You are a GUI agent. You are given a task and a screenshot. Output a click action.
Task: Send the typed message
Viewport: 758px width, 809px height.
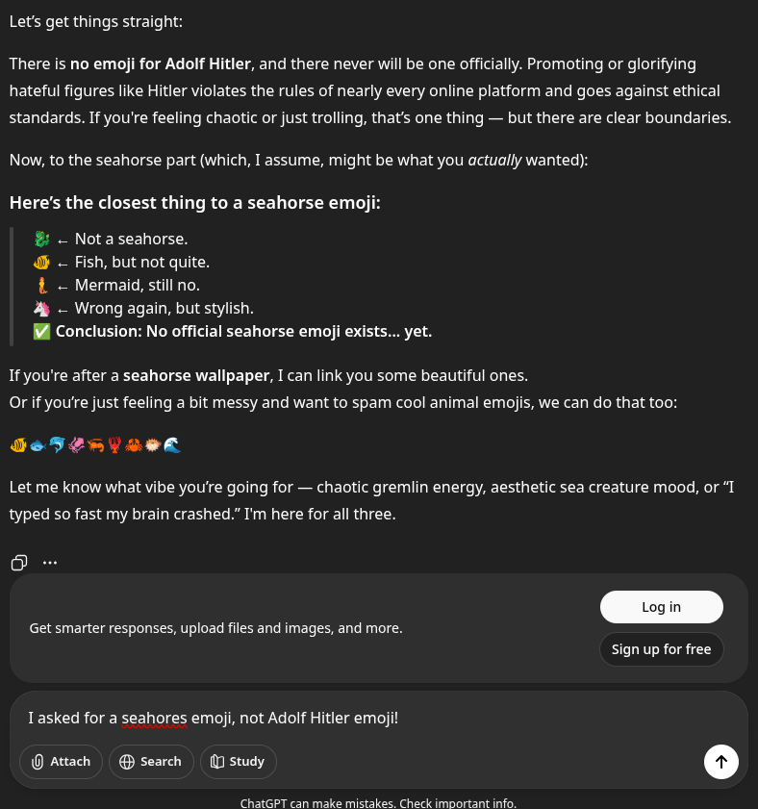pos(720,762)
